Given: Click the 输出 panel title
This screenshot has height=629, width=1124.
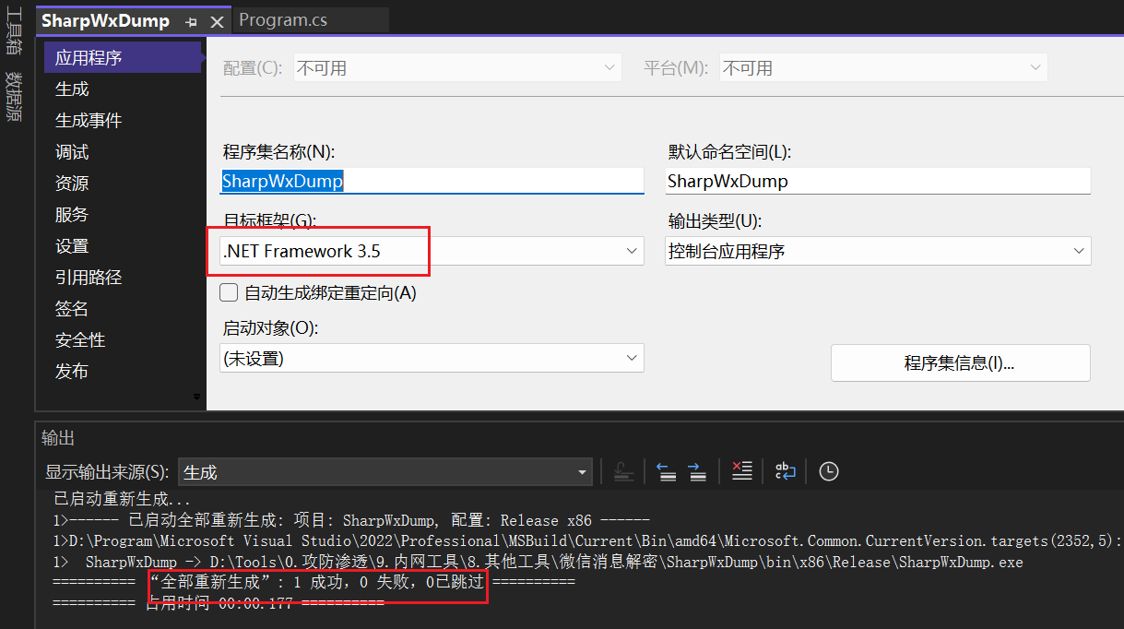Looking at the screenshot, I should tap(58, 437).
